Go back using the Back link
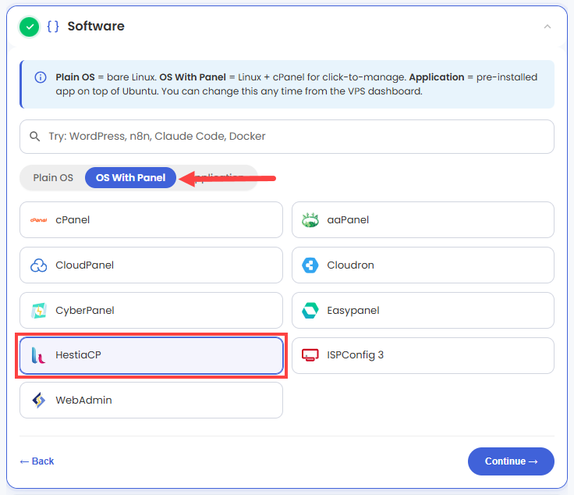The height and width of the screenshot is (495, 574). 37,461
